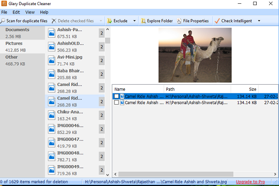
Task: Check the highlighted Camel Ride Ashish file checkbox
Action: tap(117, 96)
